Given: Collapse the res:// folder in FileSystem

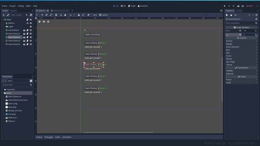Looking at the screenshot, I should [3, 93].
